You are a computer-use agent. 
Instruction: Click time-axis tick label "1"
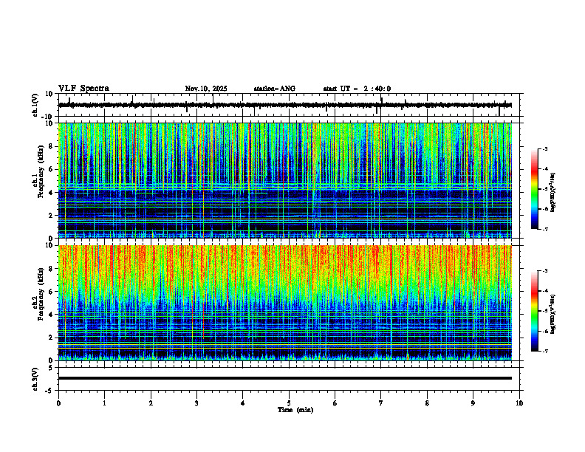tap(105, 403)
